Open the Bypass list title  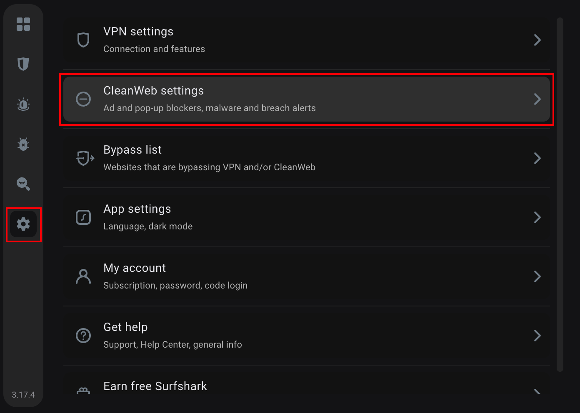click(x=132, y=150)
